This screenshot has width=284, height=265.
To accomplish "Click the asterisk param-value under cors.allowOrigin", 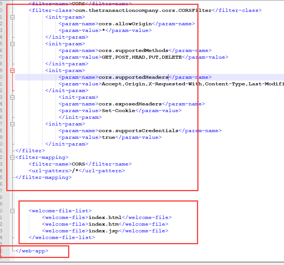I will point(104,30).
